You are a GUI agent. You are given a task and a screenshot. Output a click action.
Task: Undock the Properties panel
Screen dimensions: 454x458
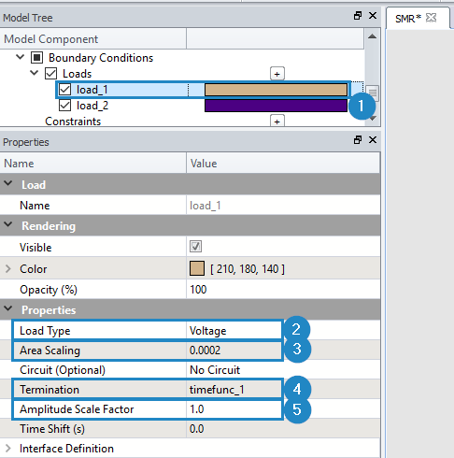[358, 140]
